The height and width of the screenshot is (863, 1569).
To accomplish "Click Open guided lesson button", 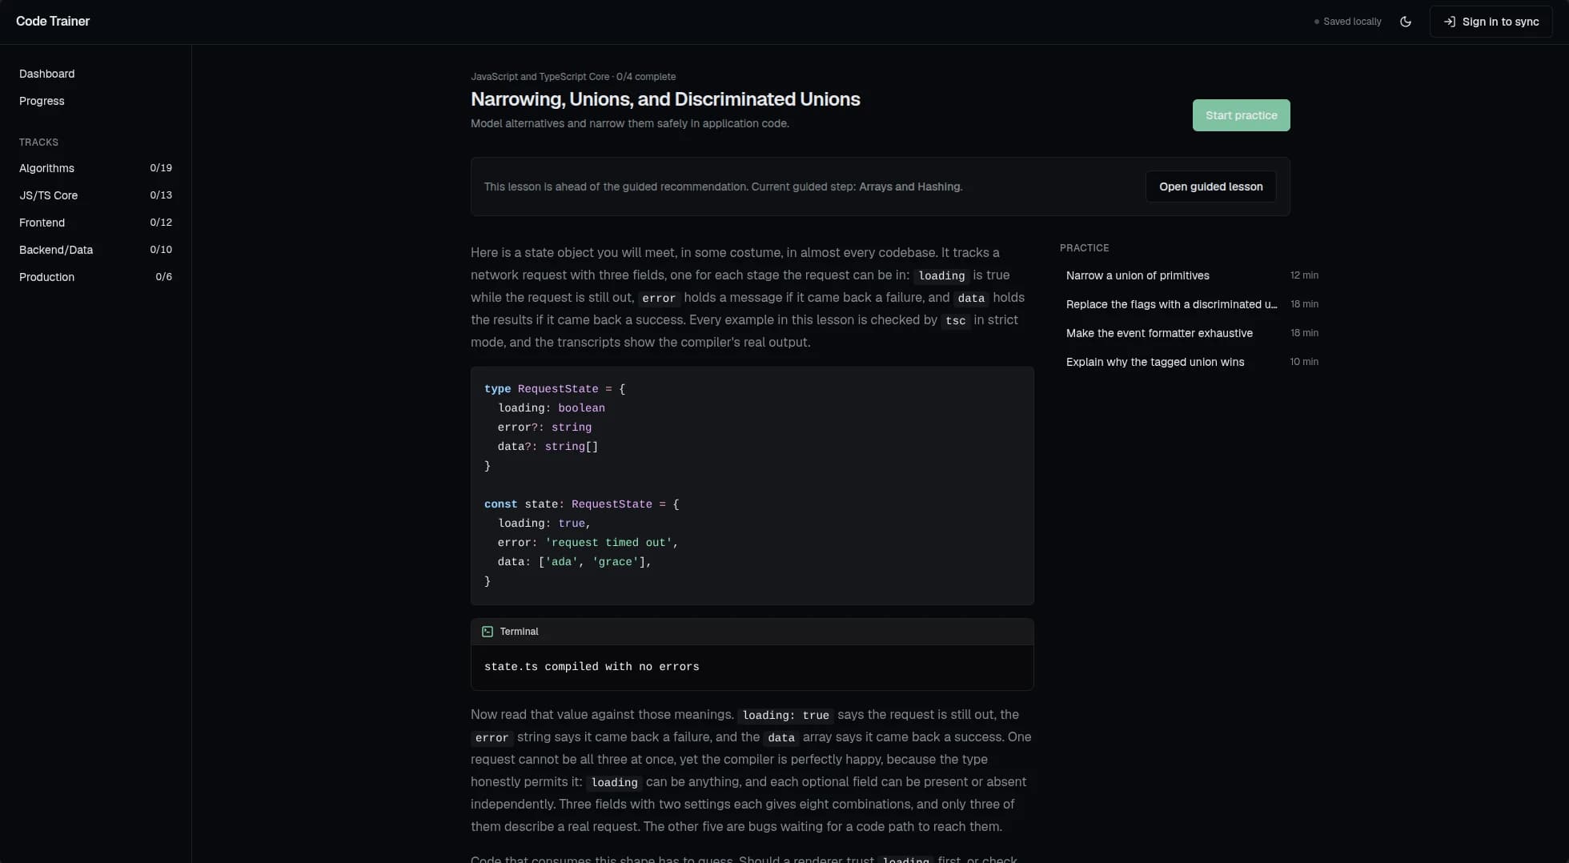I will (x=1210, y=187).
